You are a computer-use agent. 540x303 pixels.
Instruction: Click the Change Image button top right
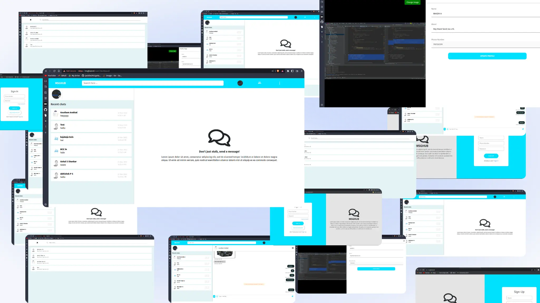click(412, 2)
